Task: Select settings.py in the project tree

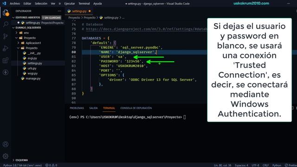Action: click(35, 63)
